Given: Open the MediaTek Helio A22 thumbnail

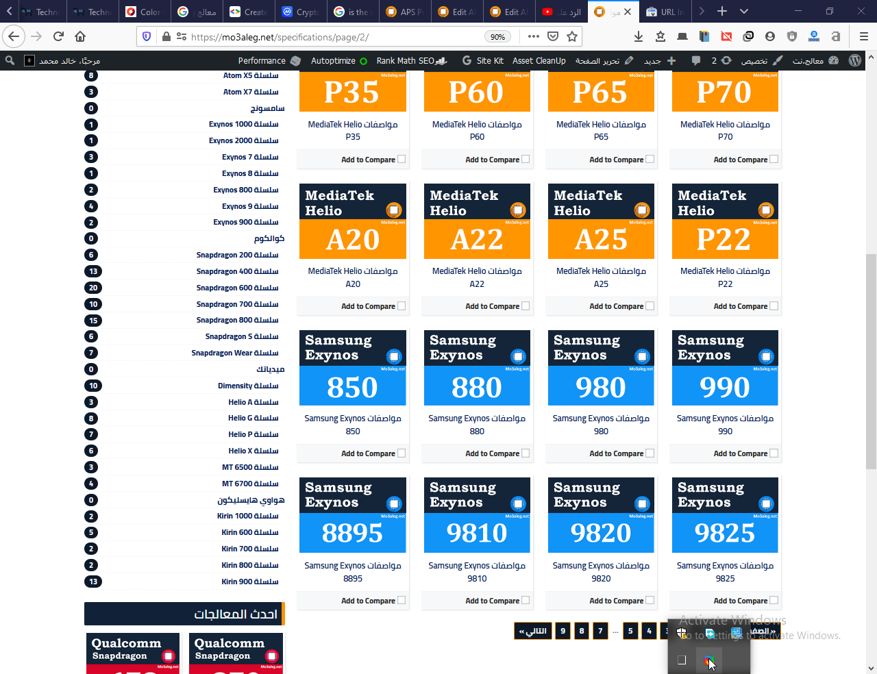Looking at the screenshot, I should [477, 221].
